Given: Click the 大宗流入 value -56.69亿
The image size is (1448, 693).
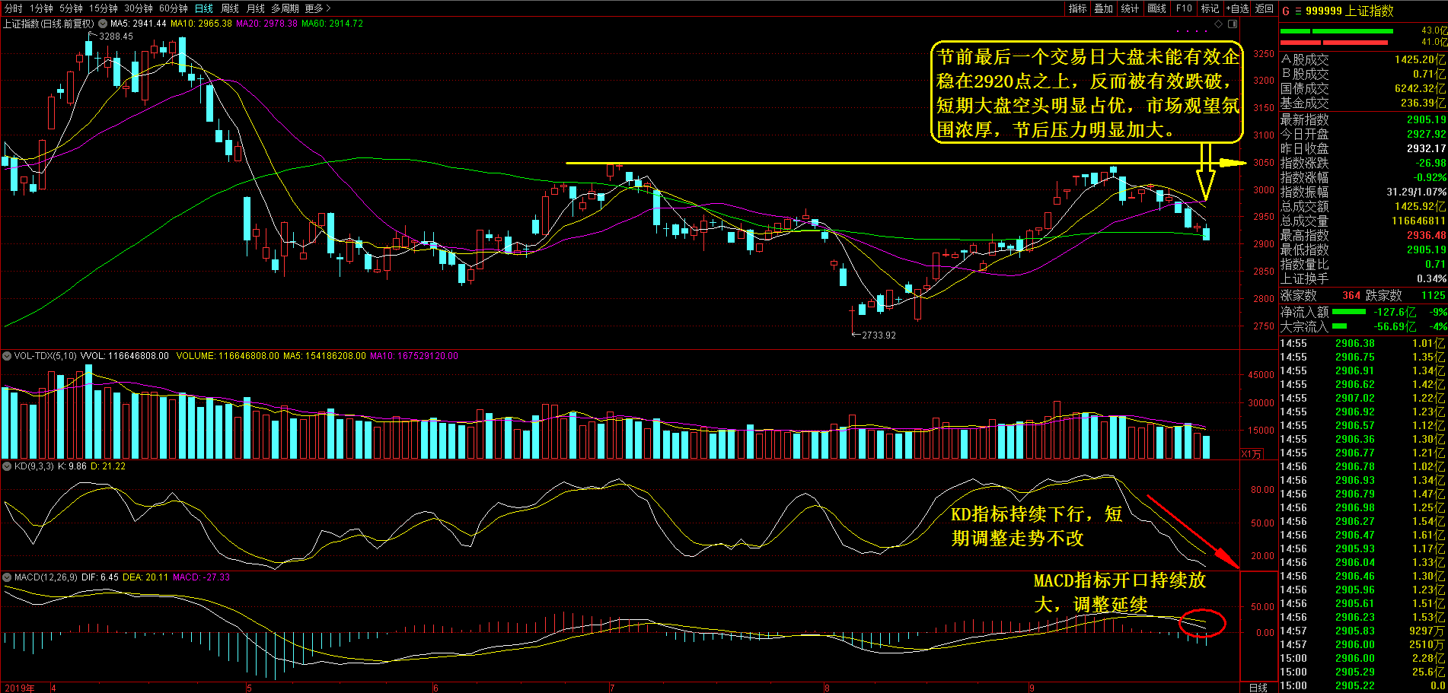Looking at the screenshot, I should pyautogui.click(x=1395, y=326).
